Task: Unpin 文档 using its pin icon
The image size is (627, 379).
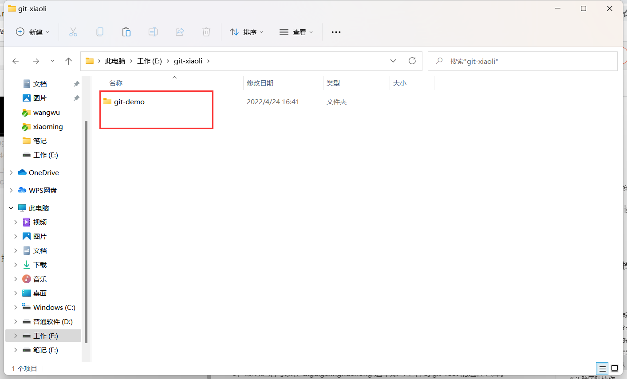Action: (76, 84)
